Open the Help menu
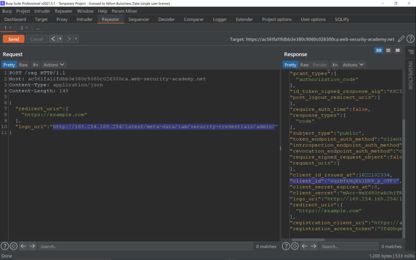The width and height of the screenshot is (416, 260). click(103, 11)
